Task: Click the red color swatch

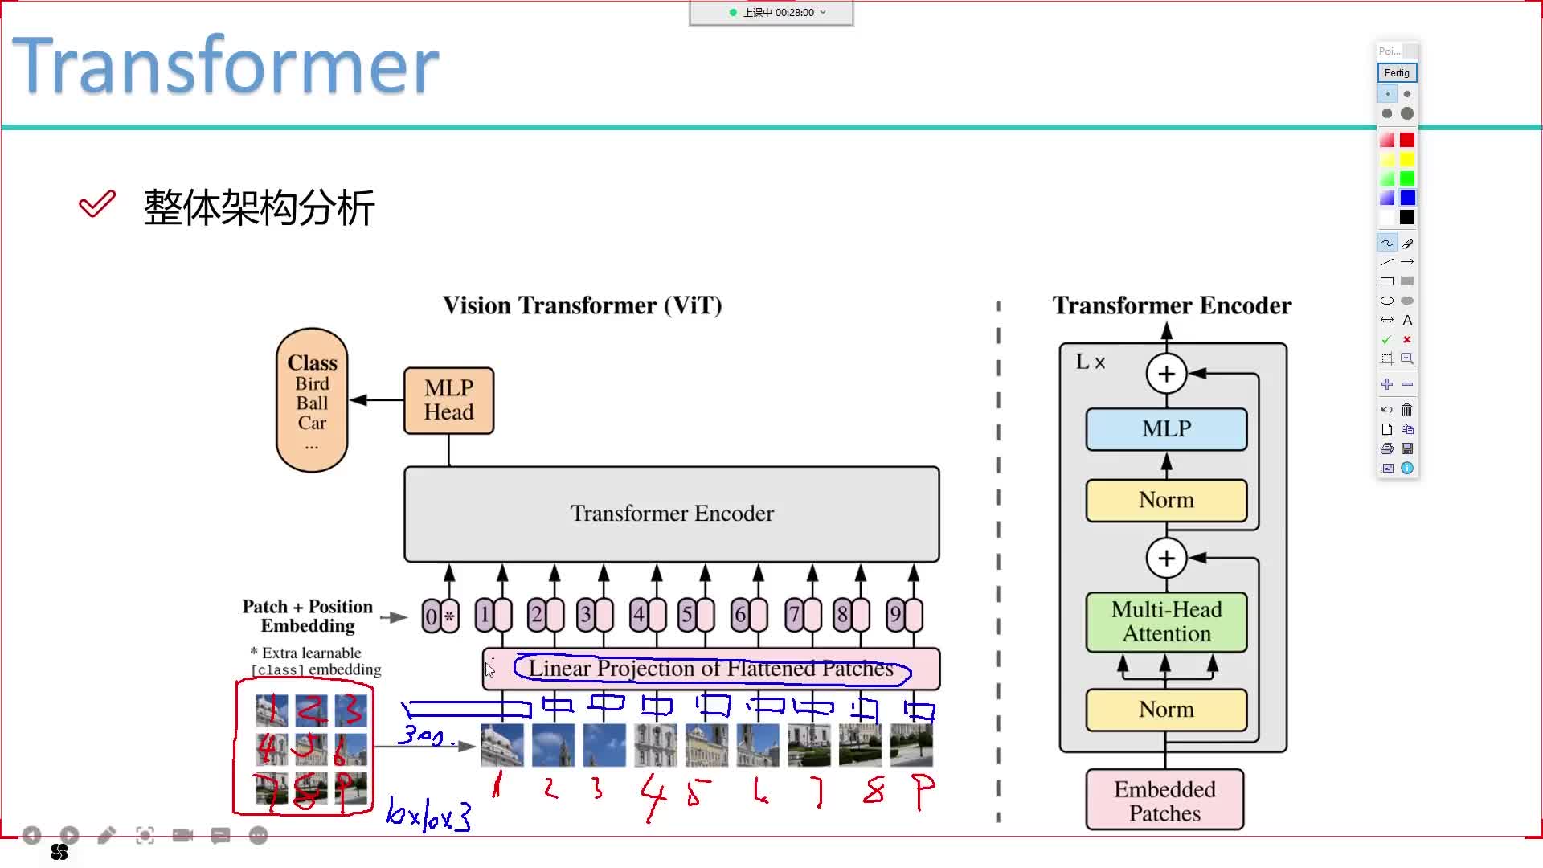Action: [1406, 140]
